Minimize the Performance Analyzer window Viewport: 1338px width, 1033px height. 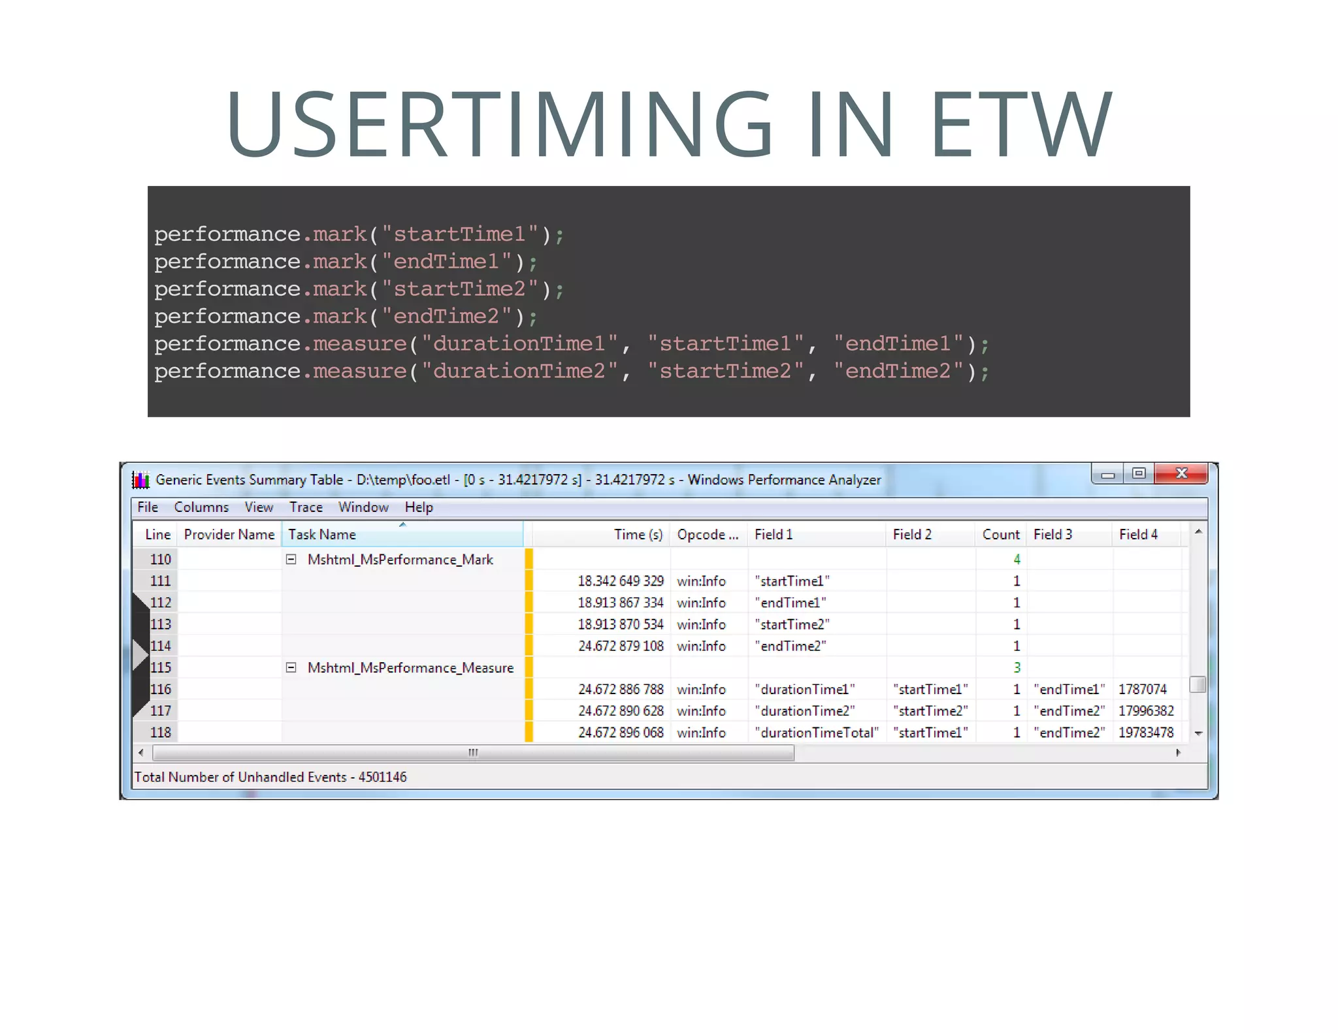tap(1108, 474)
